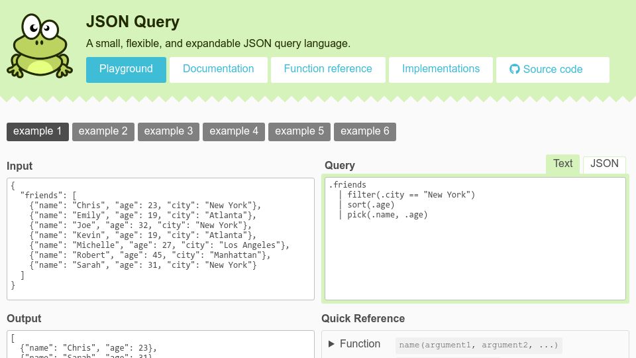The image size is (636, 358).
Task: Click the GitHub icon in Source code
Action: [514, 69]
